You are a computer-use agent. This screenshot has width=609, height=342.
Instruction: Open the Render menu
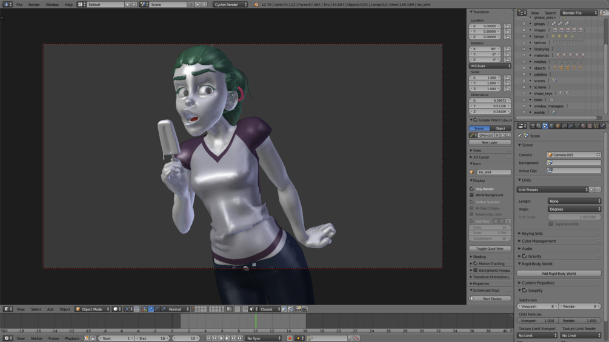point(34,5)
